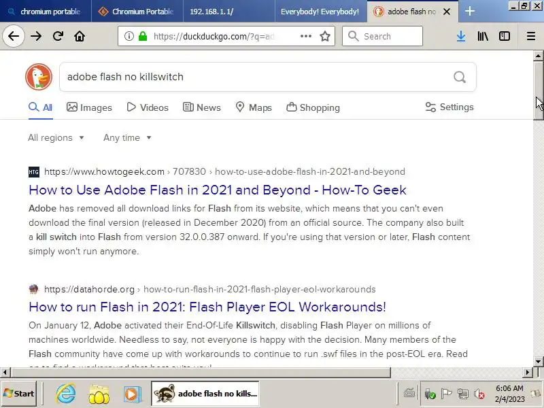Switch to the 192.168.1.1 tab

pos(229,12)
